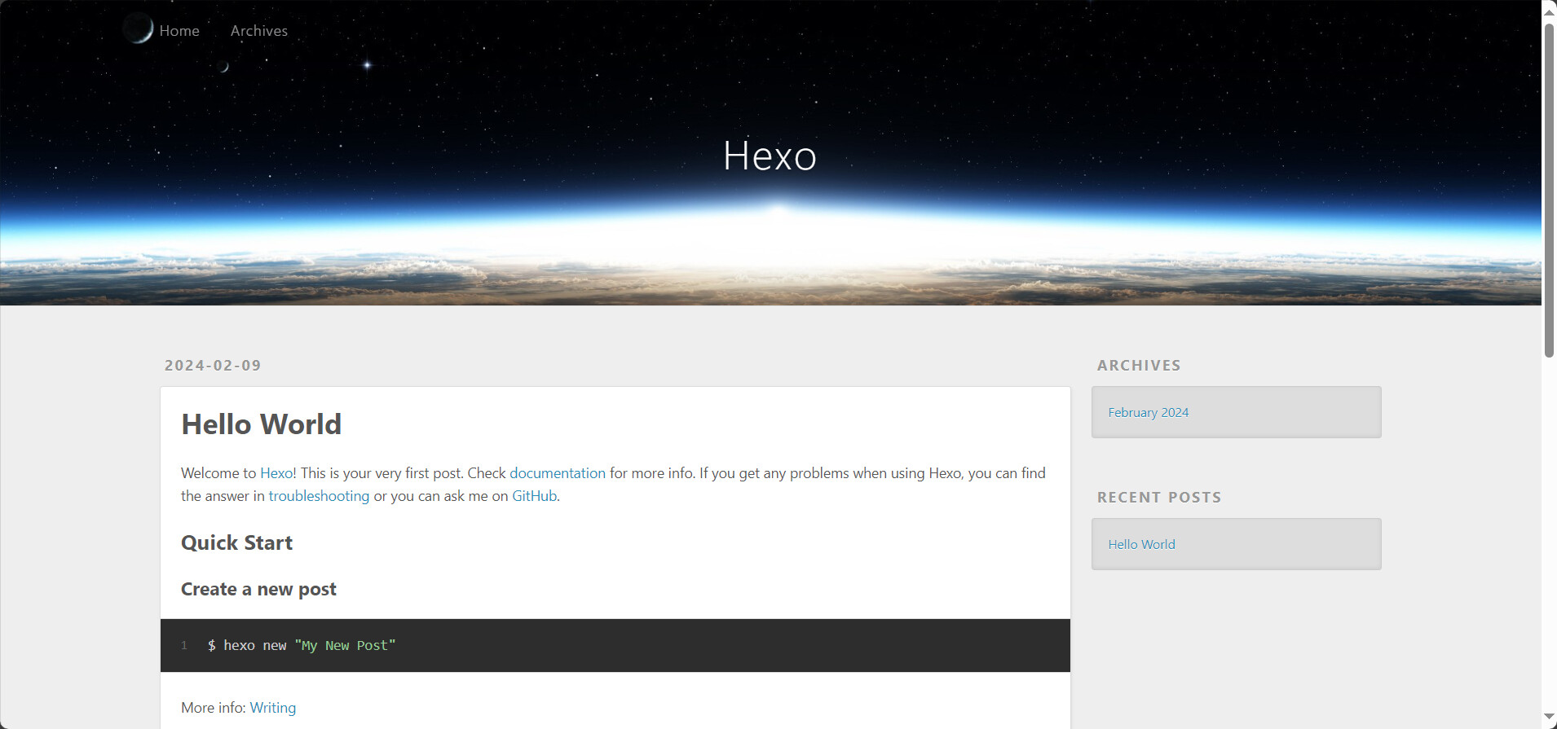Image resolution: width=1557 pixels, height=729 pixels.
Task: Click the vertical scrollbar thumb
Action: (x=1549, y=189)
